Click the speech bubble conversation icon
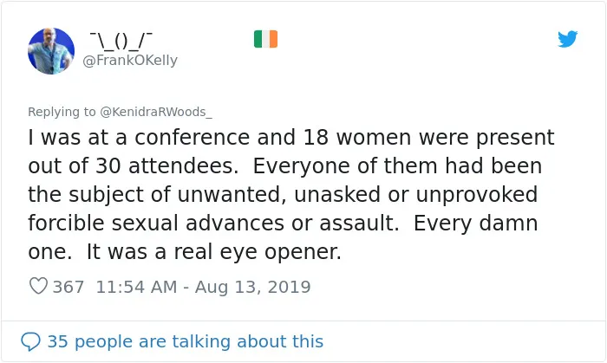The height and width of the screenshot is (363, 607). coord(30,341)
